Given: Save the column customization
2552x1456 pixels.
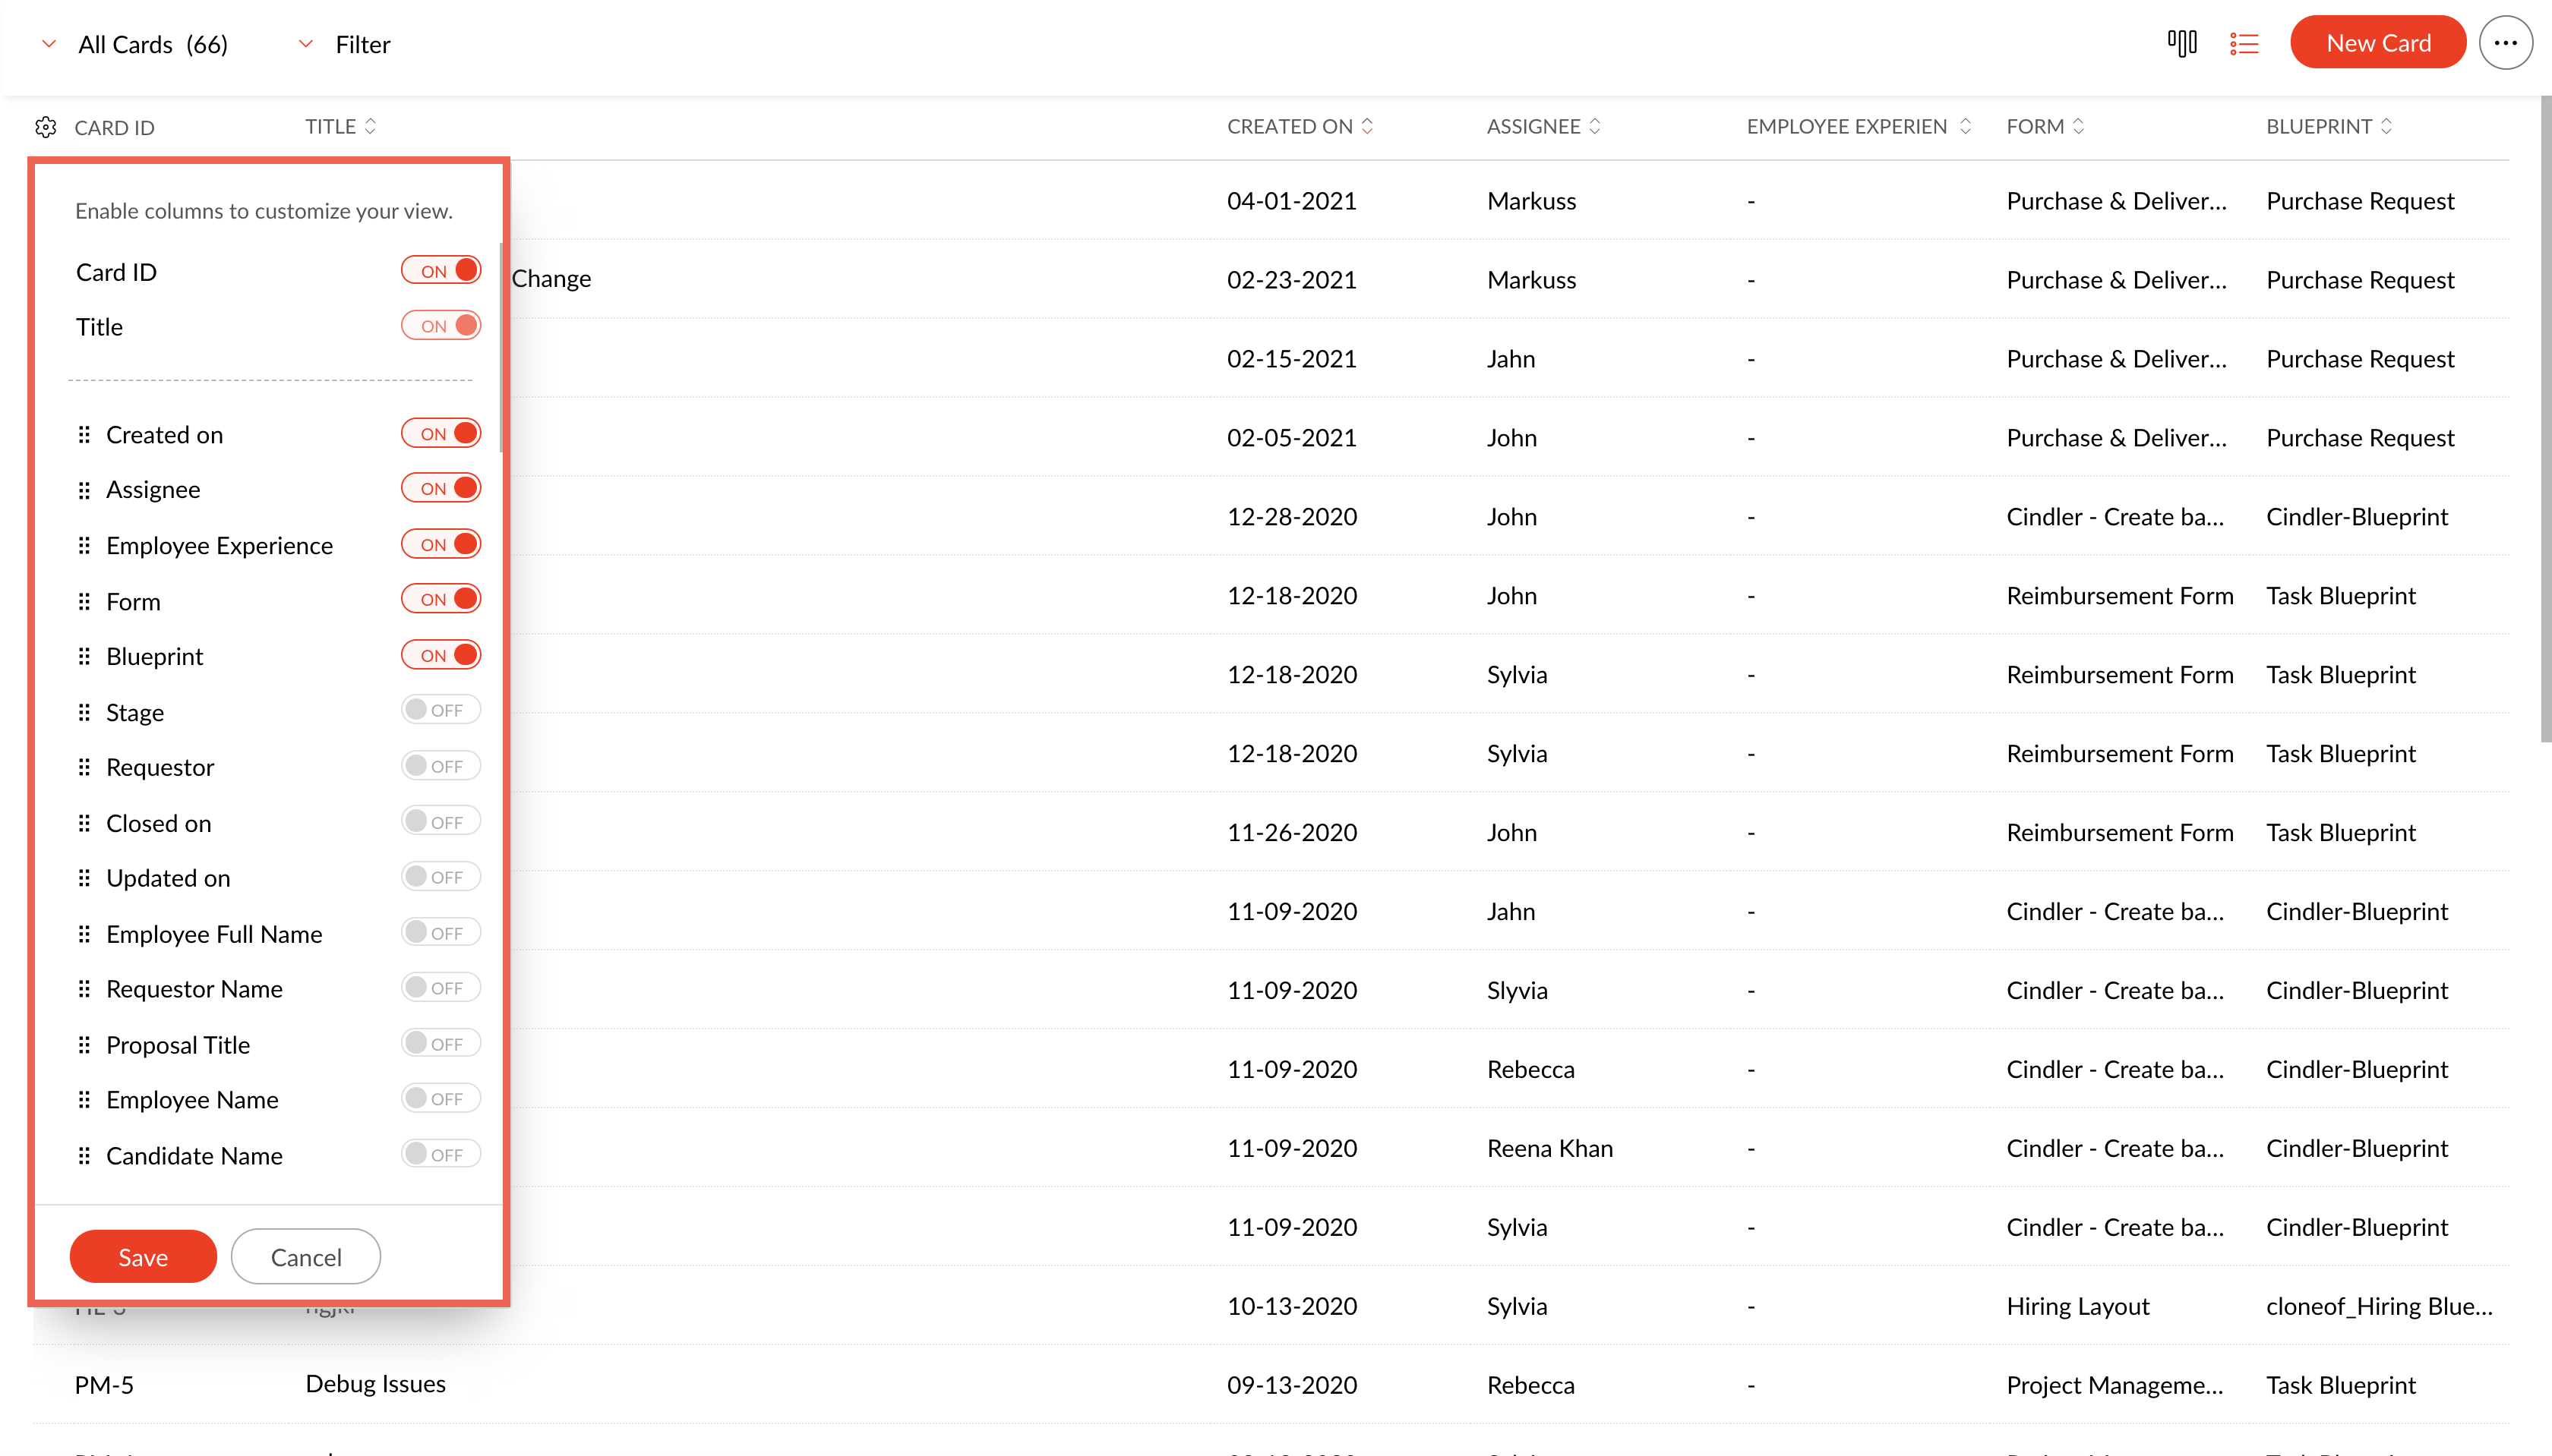Looking at the screenshot, I should (143, 1256).
